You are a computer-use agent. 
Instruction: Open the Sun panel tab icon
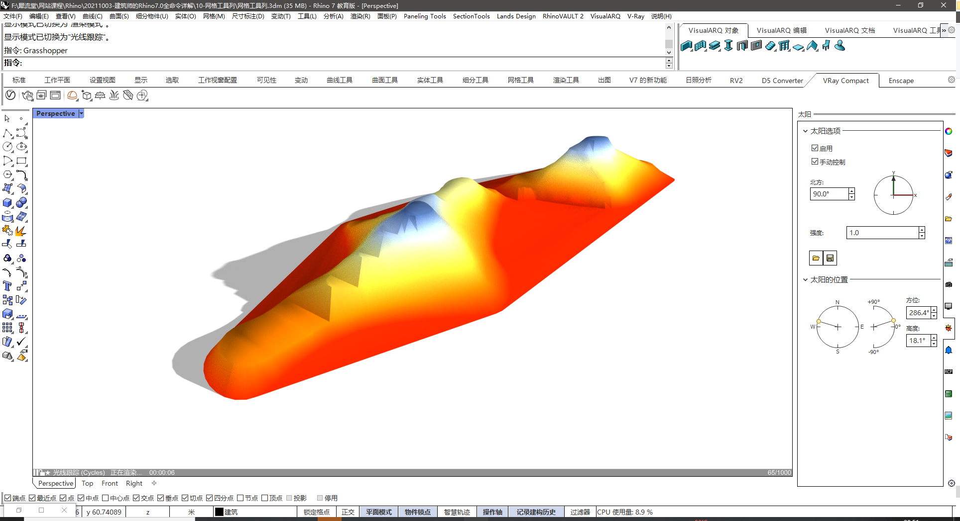[949, 328]
